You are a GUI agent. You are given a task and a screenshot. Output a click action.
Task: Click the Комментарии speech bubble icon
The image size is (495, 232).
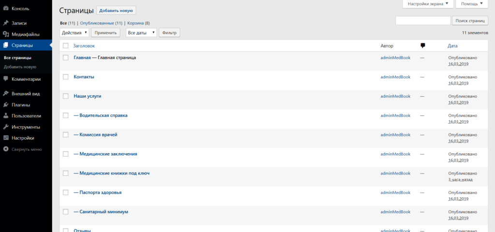(5, 79)
